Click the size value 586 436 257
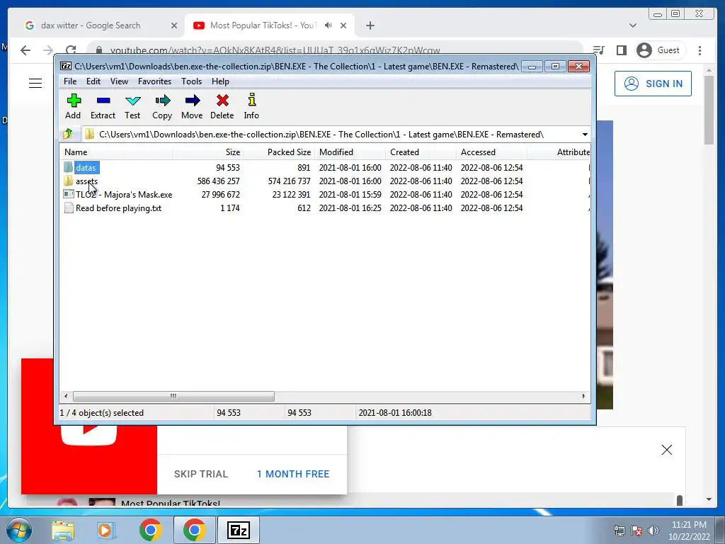725x544 pixels. tap(218, 181)
